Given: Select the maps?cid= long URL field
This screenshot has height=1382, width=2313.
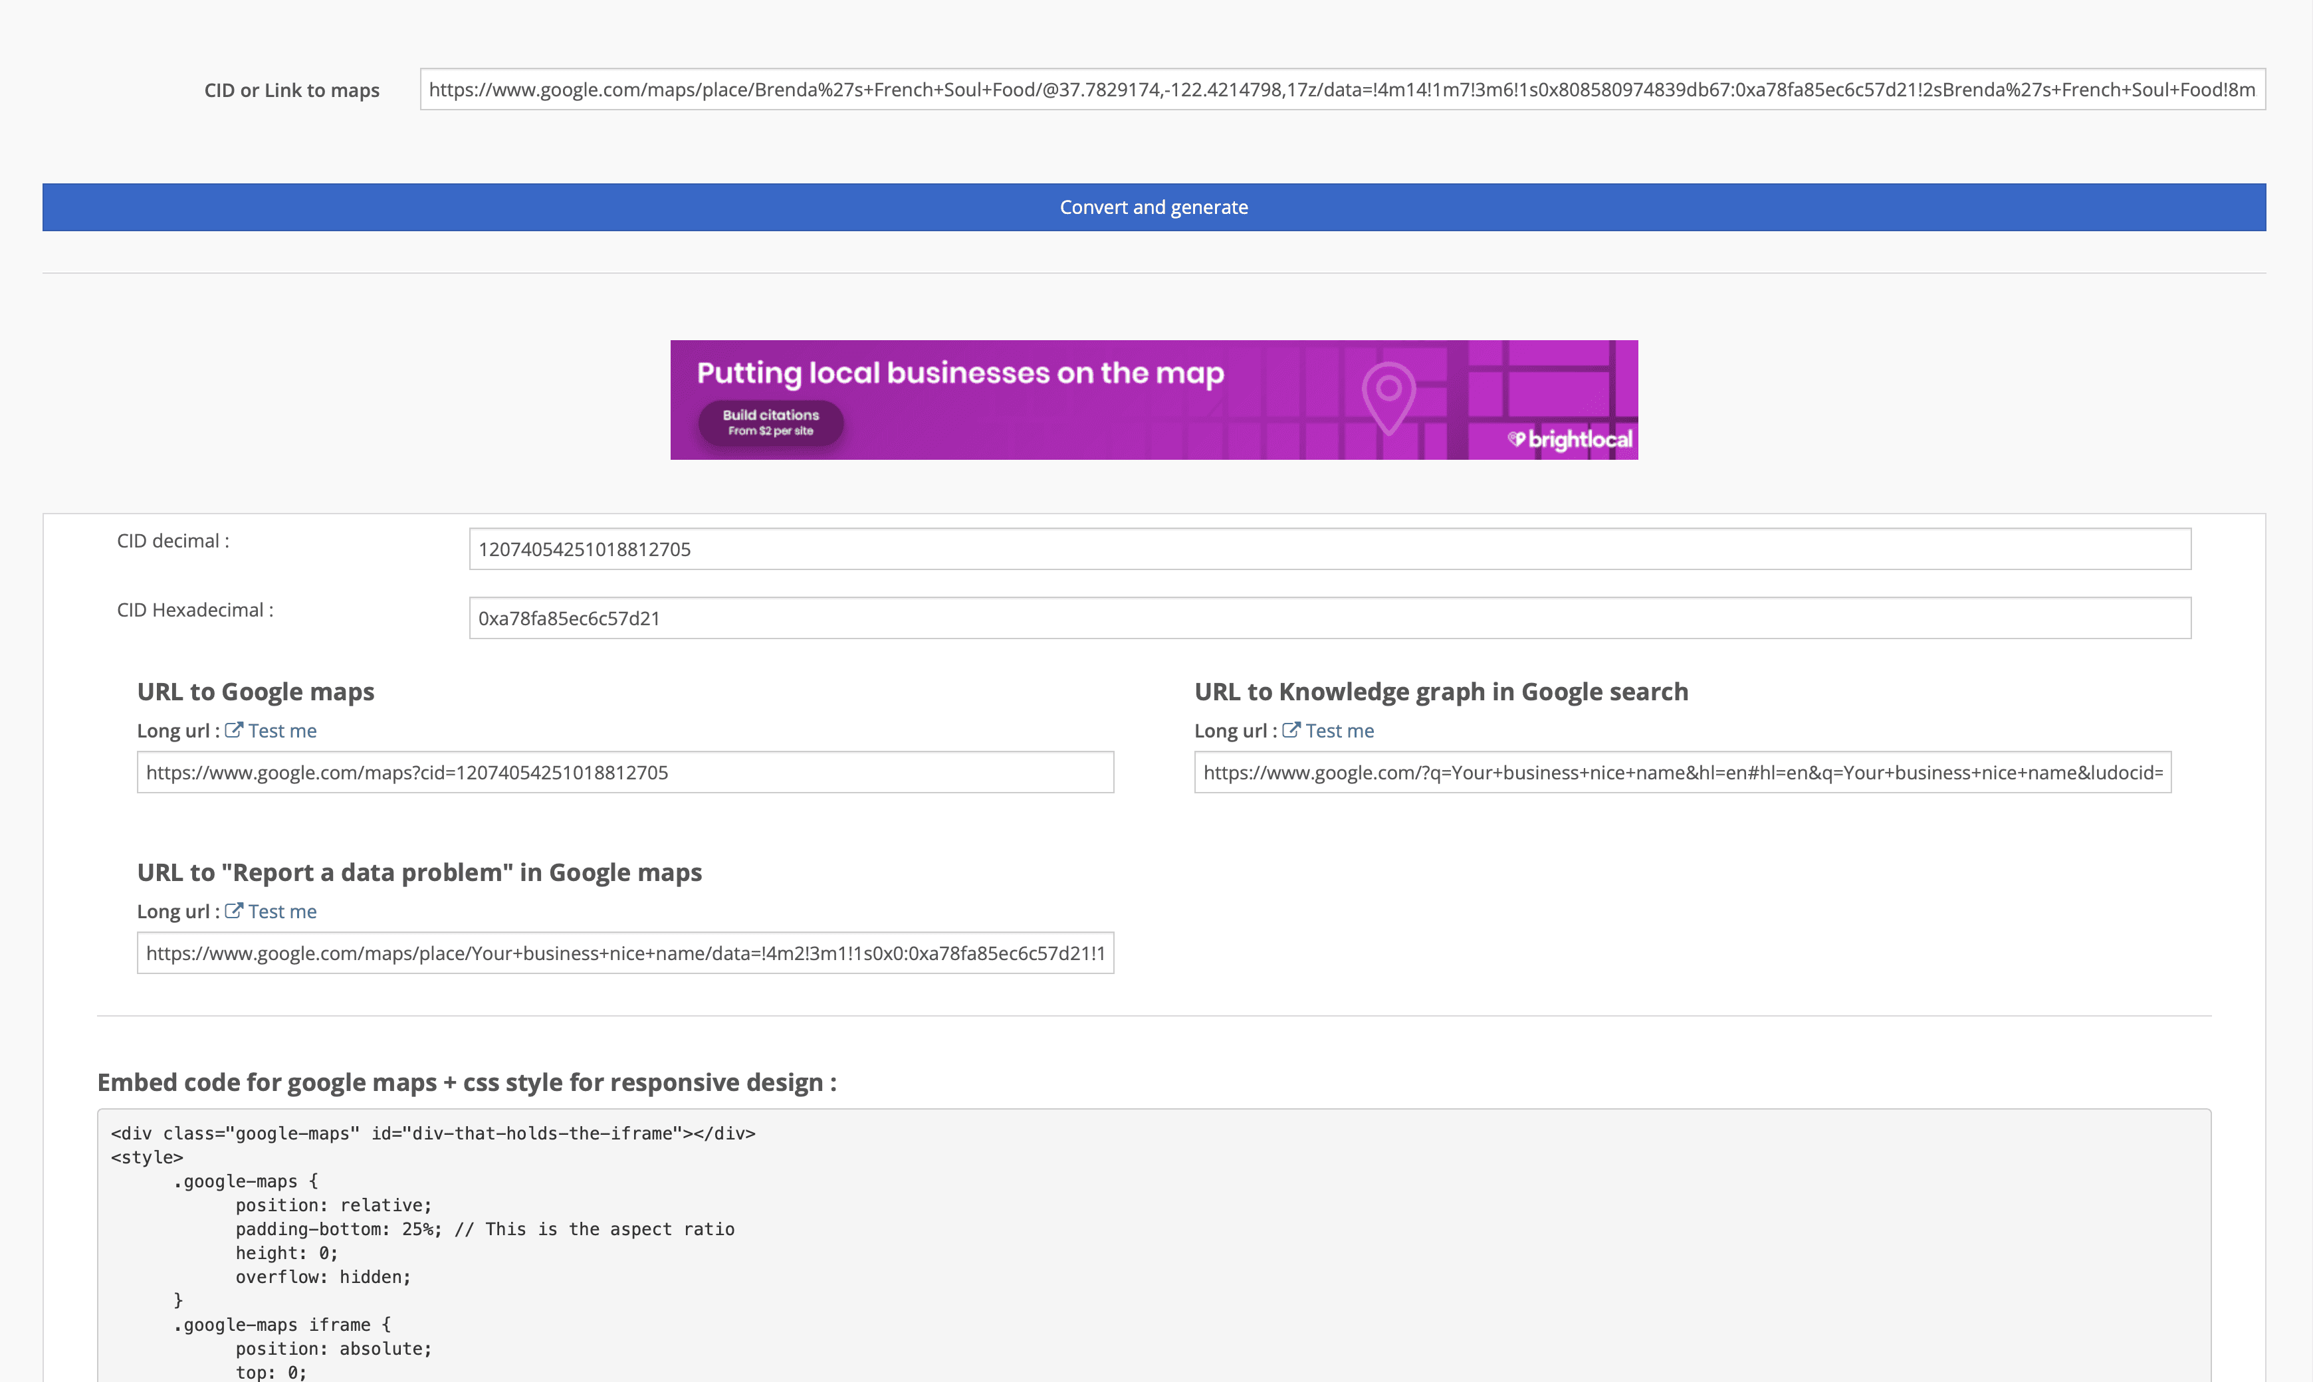Looking at the screenshot, I should click(625, 773).
